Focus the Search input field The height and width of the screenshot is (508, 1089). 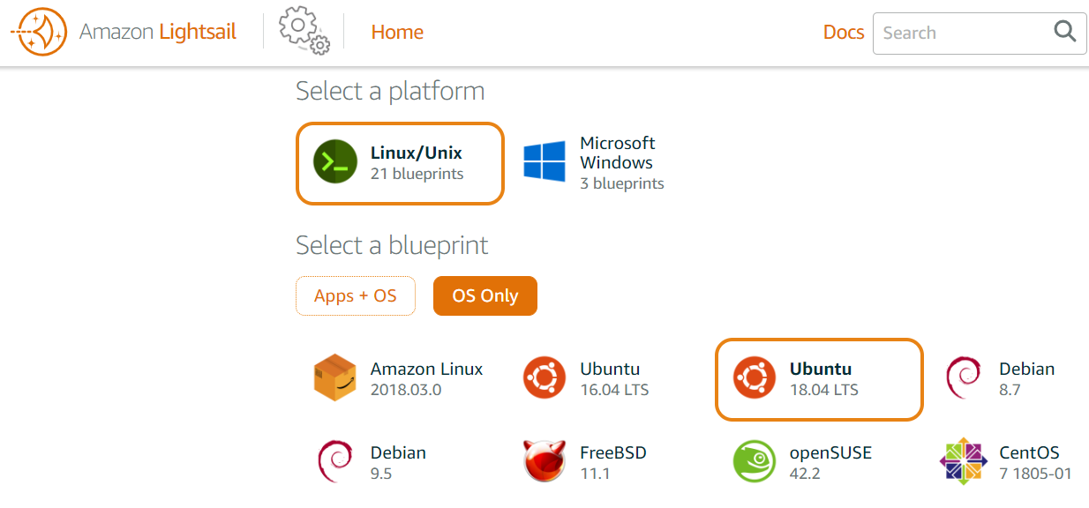click(x=962, y=33)
